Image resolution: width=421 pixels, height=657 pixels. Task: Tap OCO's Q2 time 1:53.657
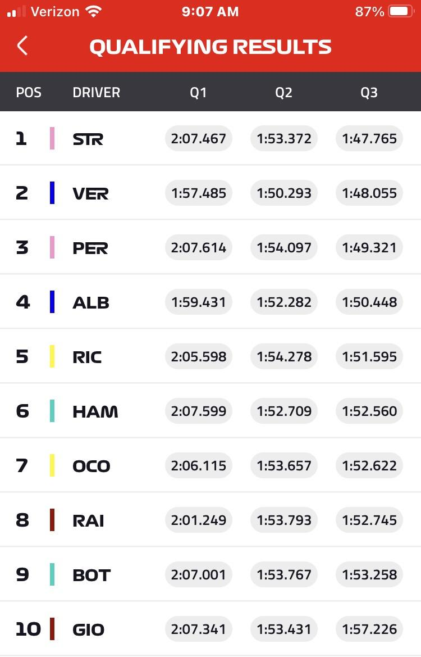tap(283, 465)
